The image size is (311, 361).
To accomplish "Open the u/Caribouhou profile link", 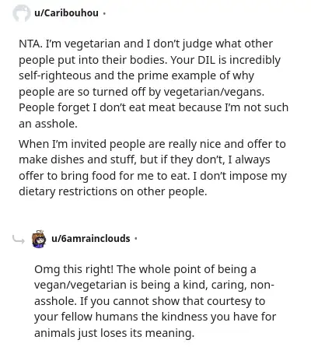I will [66, 12].
